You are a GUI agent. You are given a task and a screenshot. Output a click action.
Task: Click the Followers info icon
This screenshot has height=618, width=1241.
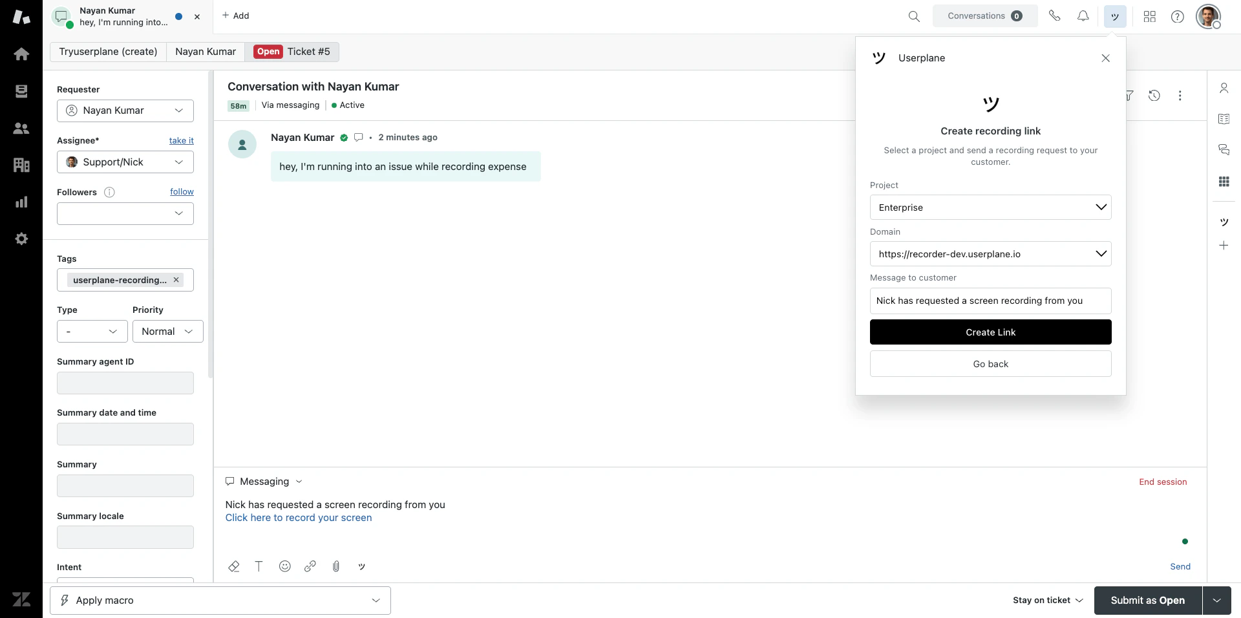(x=109, y=192)
